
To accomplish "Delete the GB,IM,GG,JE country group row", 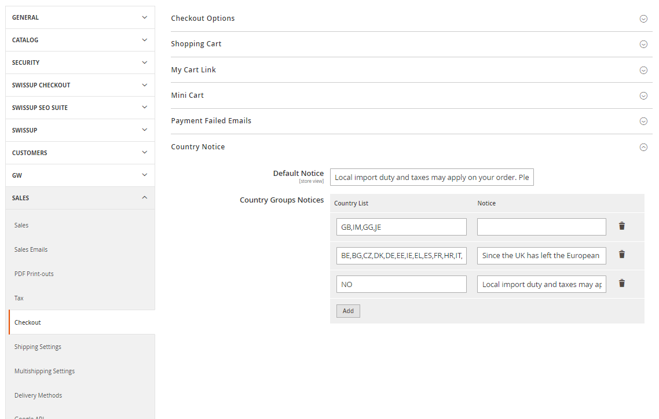I will (622, 226).
